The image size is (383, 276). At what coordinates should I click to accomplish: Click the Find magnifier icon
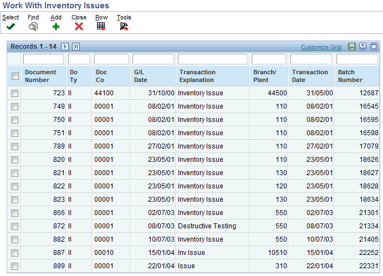[33, 27]
